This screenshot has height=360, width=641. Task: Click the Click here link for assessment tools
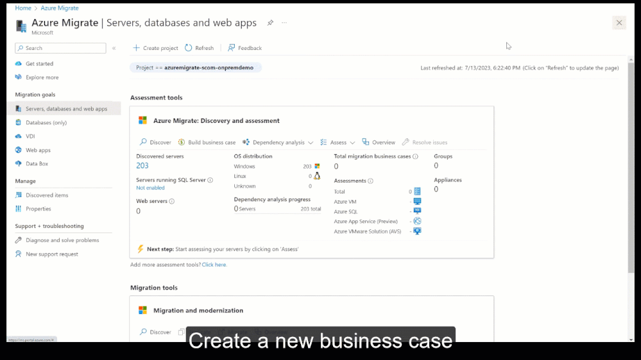[214, 265]
